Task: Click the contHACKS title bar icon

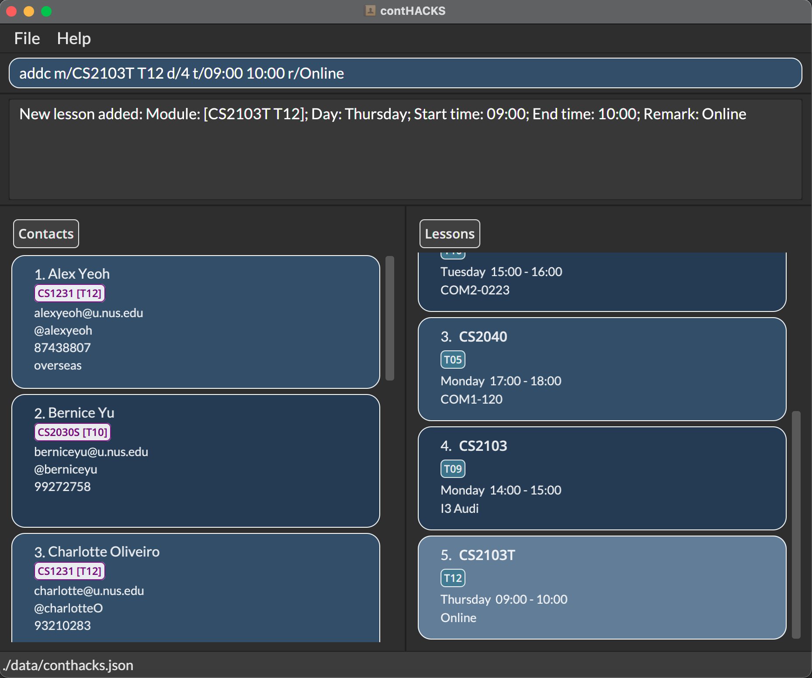Action: click(x=370, y=11)
